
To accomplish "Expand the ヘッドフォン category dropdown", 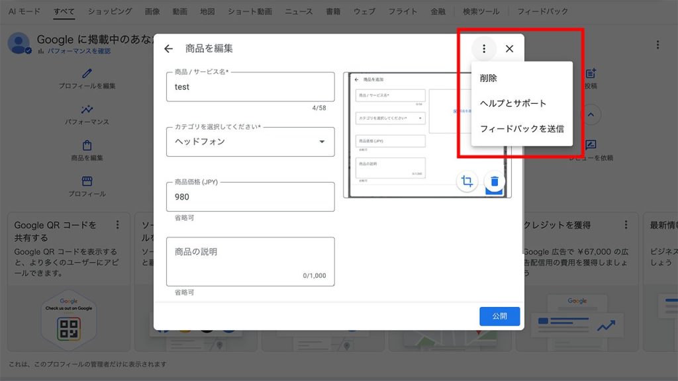I will pyautogui.click(x=322, y=142).
